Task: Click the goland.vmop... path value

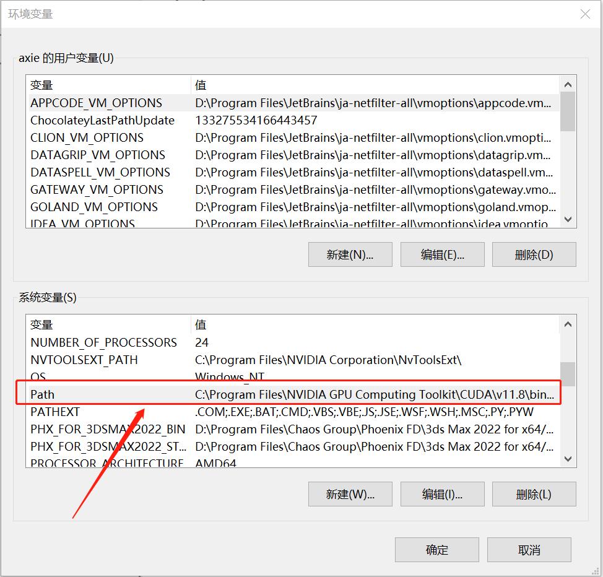Action: coord(375,207)
